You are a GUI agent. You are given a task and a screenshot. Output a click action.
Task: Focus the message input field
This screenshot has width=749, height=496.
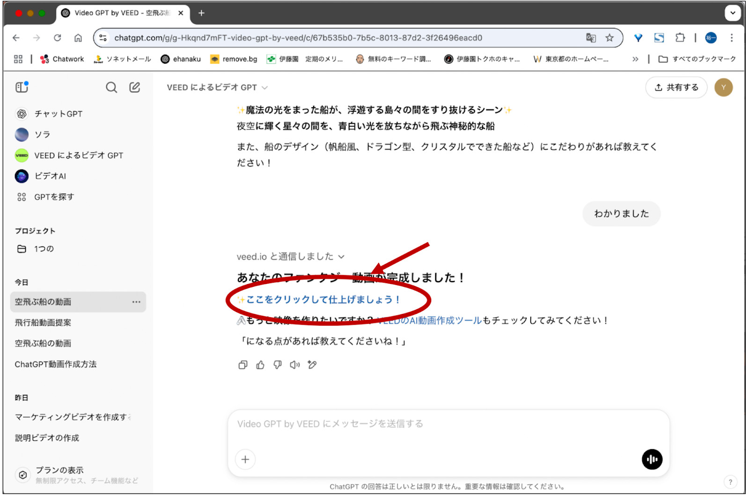pyautogui.click(x=448, y=424)
